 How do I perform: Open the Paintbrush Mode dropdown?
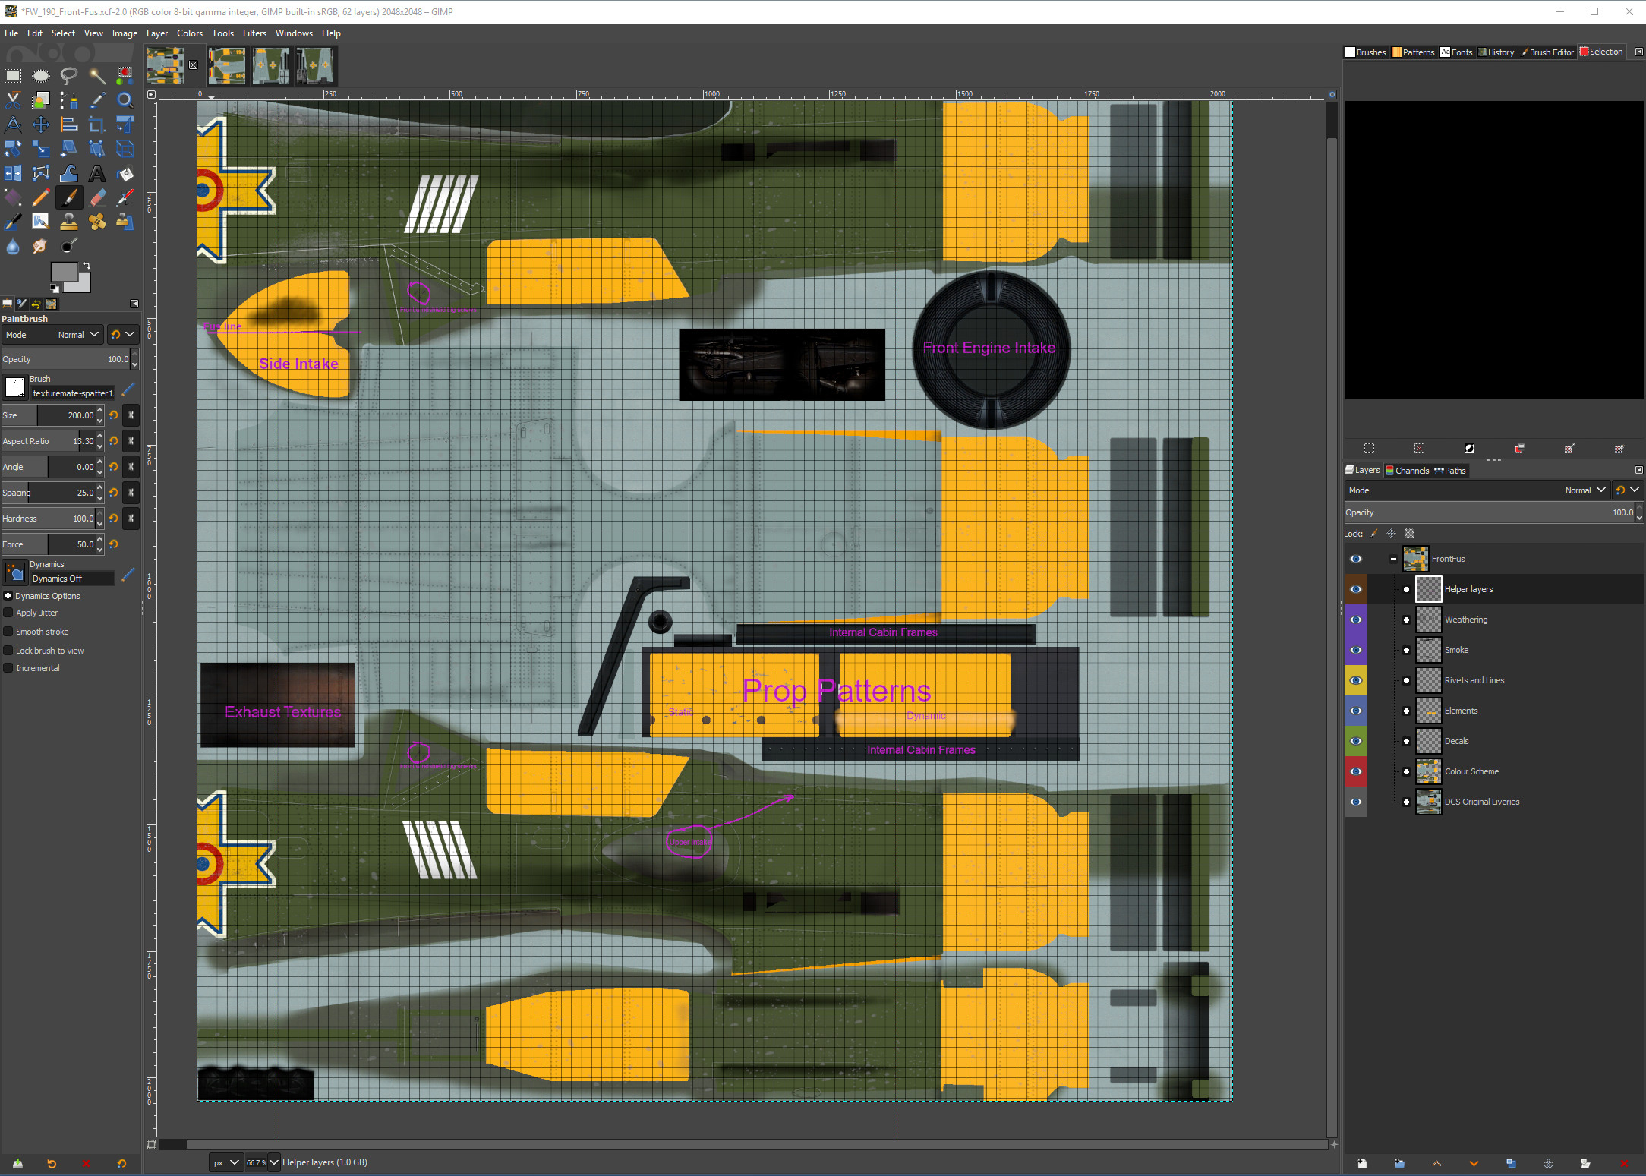pos(52,335)
